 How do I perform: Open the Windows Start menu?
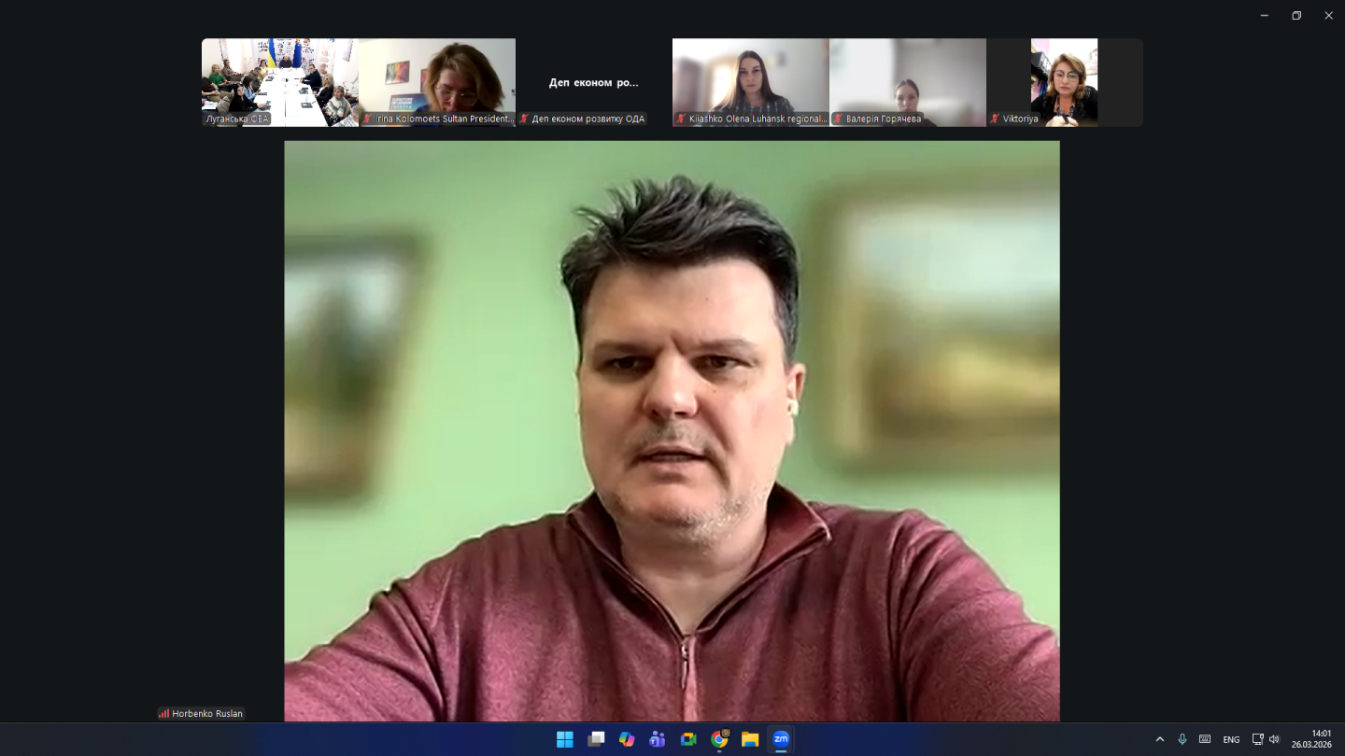[565, 739]
